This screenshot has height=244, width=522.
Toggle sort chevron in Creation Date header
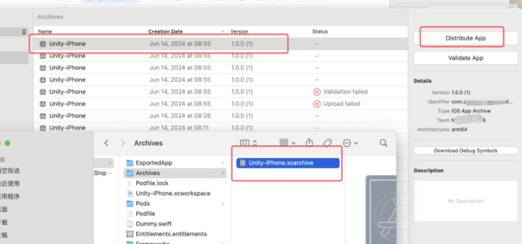[223, 31]
